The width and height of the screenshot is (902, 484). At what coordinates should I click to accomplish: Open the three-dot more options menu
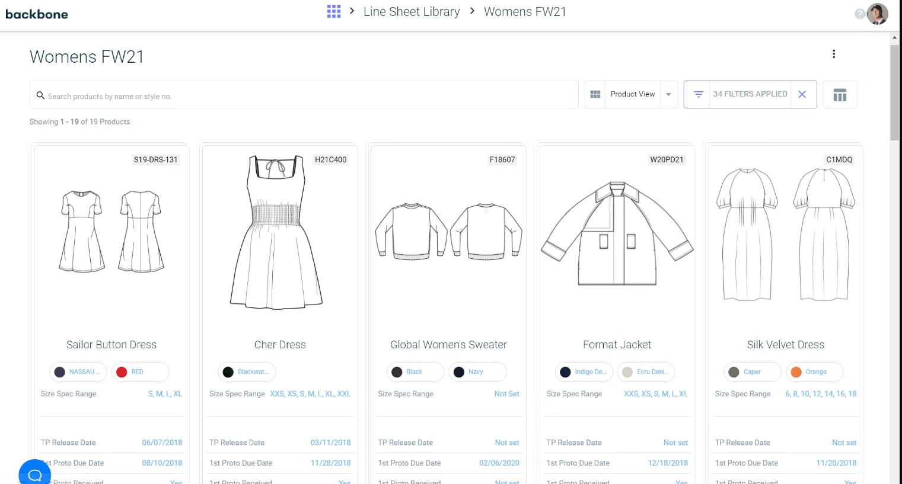pyautogui.click(x=834, y=54)
